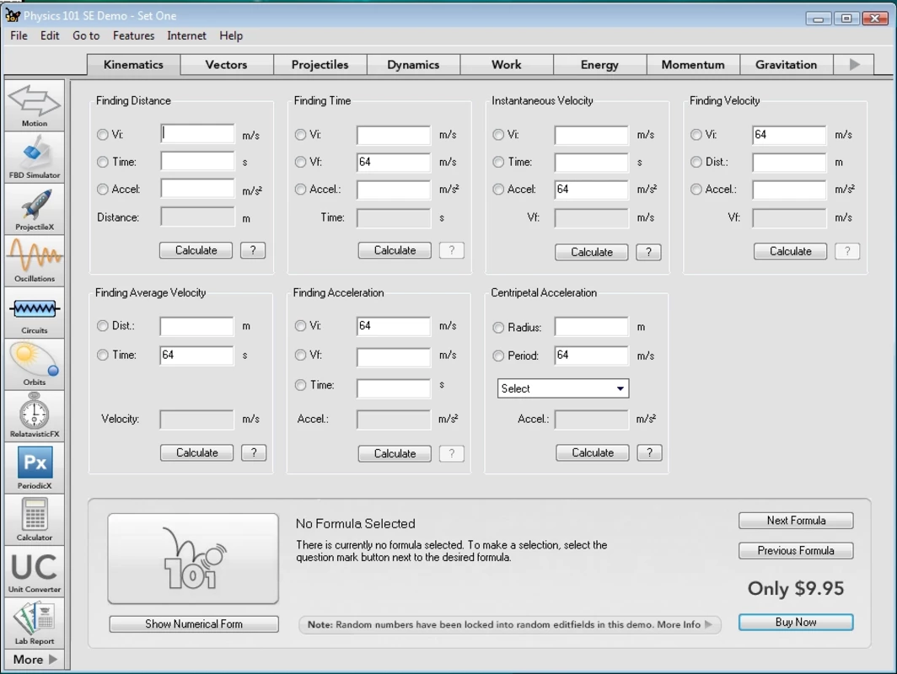The width and height of the screenshot is (897, 674).
Task: Click the Radius input field
Action: pyautogui.click(x=592, y=327)
